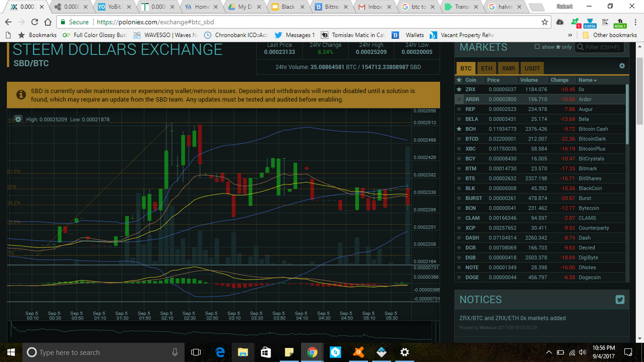Toggle the favorite star for REP

pyautogui.click(x=459, y=109)
